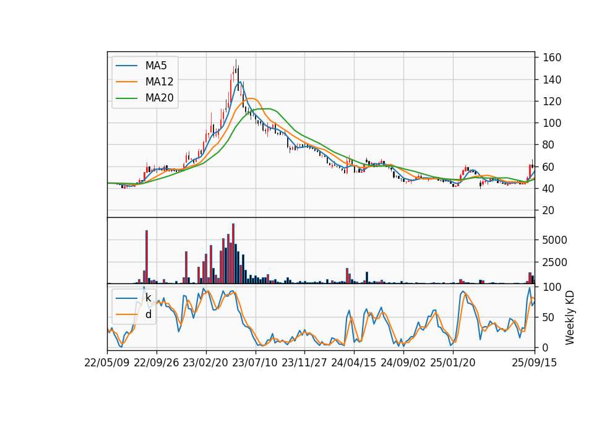Viewport: 594px width, 427px height.
Task: Click the 20 price axis tick
Action: (x=549, y=210)
